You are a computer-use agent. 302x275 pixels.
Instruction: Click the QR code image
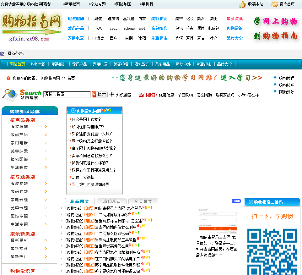pyautogui.click(x=272, y=251)
